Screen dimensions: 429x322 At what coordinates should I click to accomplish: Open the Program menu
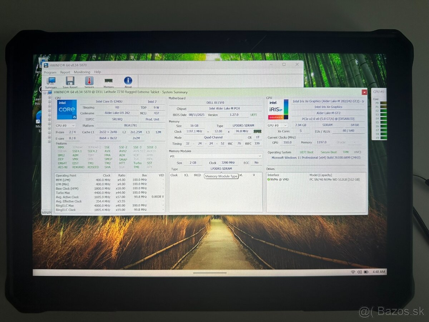coord(50,72)
